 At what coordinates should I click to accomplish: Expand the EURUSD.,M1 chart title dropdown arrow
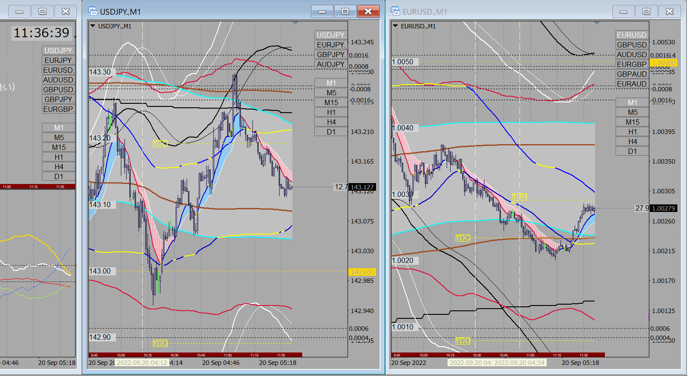[x=395, y=26]
